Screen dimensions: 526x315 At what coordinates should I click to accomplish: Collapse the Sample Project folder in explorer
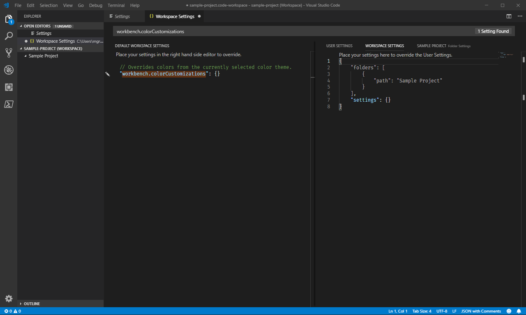(60, 56)
